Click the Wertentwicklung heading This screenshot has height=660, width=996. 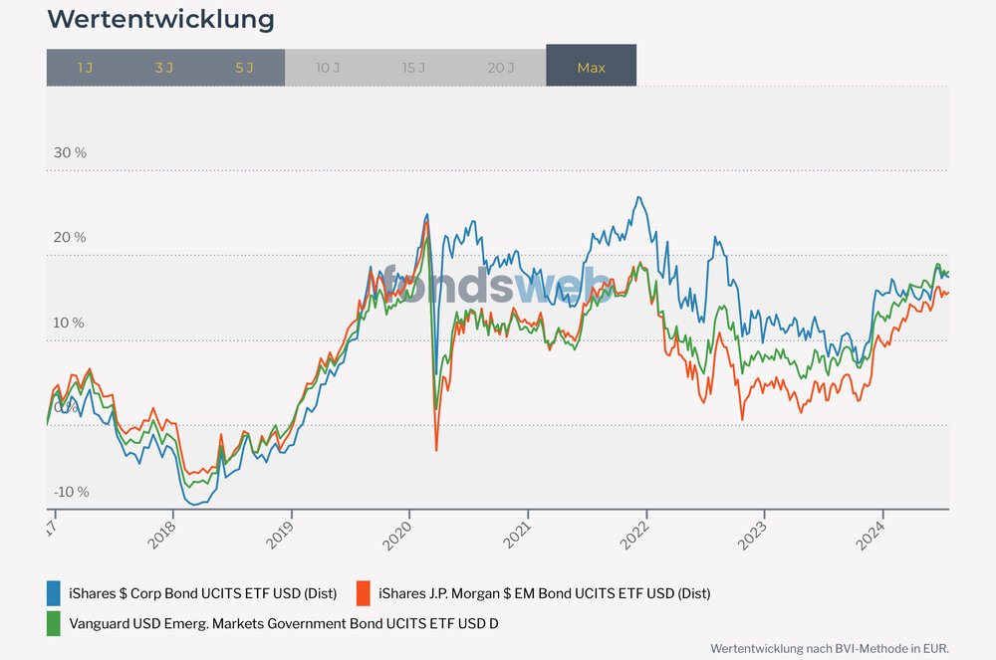tap(160, 19)
